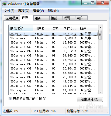This screenshot has height=116, width=111.
Task: Sort by the 描述 column header
Action: (x=88, y=28)
